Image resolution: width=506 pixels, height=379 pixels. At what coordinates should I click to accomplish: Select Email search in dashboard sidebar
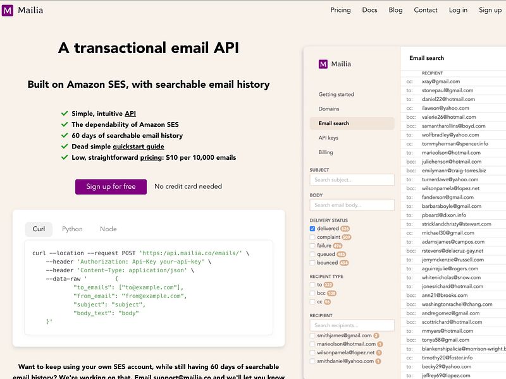tap(352, 123)
